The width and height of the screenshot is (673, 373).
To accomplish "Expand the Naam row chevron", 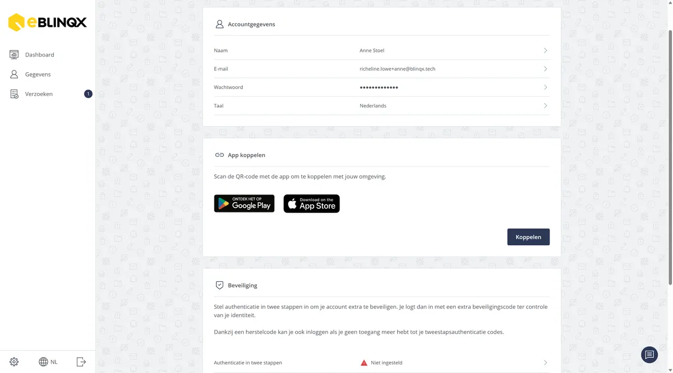I will [545, 50].
